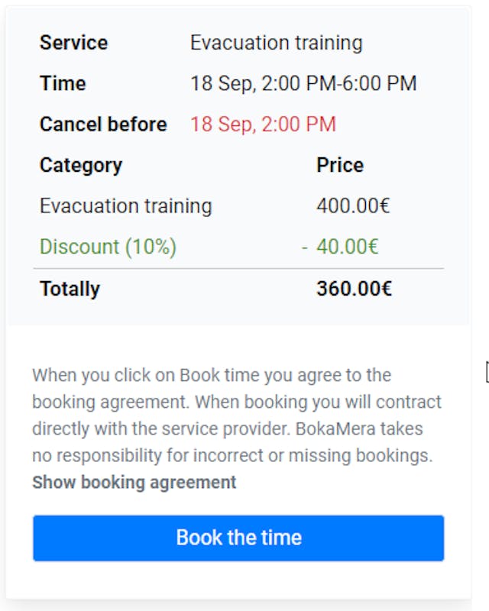Click the Service label
Viewport: 489px width, 611px height.
73,43
